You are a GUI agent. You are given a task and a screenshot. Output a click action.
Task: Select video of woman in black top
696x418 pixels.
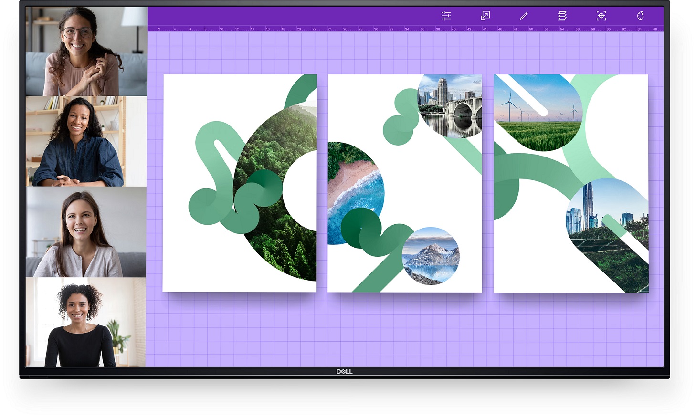[86, 323]
